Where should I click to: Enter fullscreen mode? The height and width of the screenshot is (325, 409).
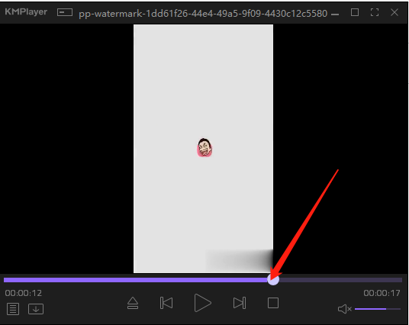pyautogui.click(x=375, y=12)
